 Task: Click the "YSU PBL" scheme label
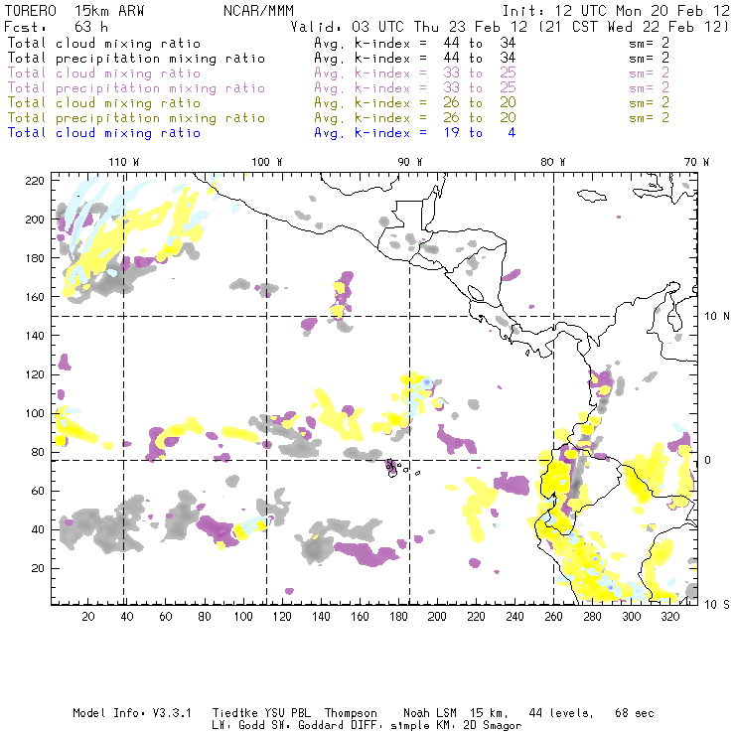pos(287,713)
